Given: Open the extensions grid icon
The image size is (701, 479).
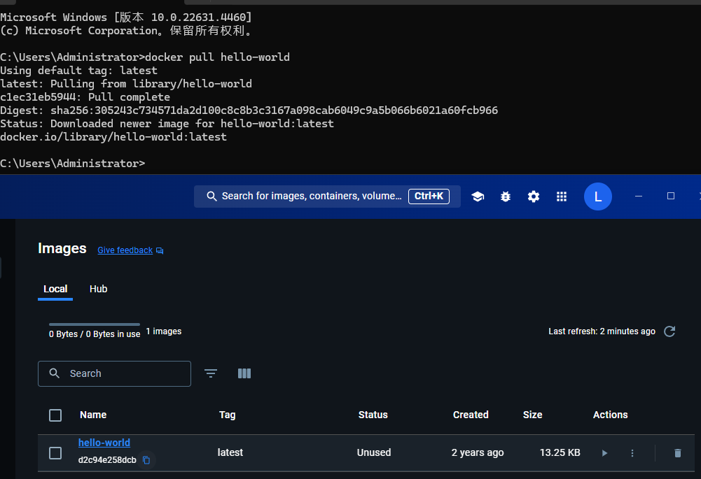Looking at the screenshot, I should pyautogui.click(x=562, y=196).
